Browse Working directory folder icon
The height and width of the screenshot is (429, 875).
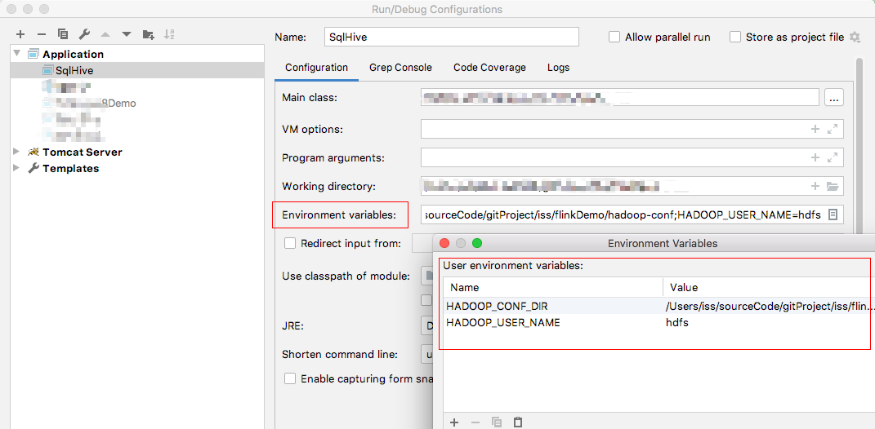(833, 186)
